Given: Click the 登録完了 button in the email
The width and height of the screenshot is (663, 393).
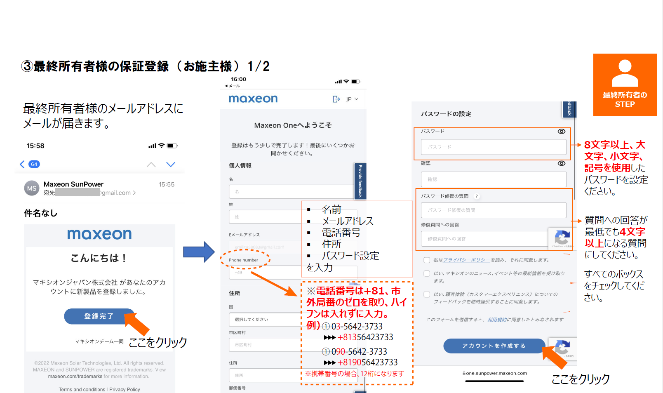Looking at the screenshot, I should click(99, 316).
